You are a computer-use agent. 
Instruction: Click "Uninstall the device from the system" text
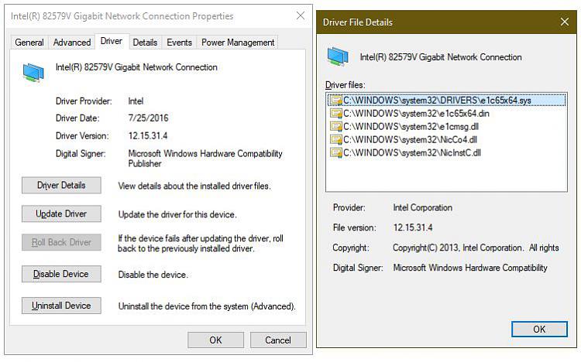207,306
